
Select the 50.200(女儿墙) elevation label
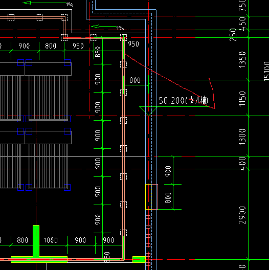(x=184, y=100)
